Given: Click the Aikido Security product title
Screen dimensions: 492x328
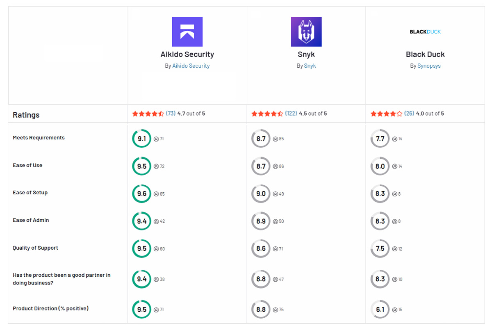Looking at the screenshot, I should pos(187,54).
